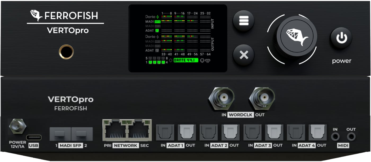Screen dimensions: 371x162
Task: Click the gold headphone jack
Action: coord(66,52)
